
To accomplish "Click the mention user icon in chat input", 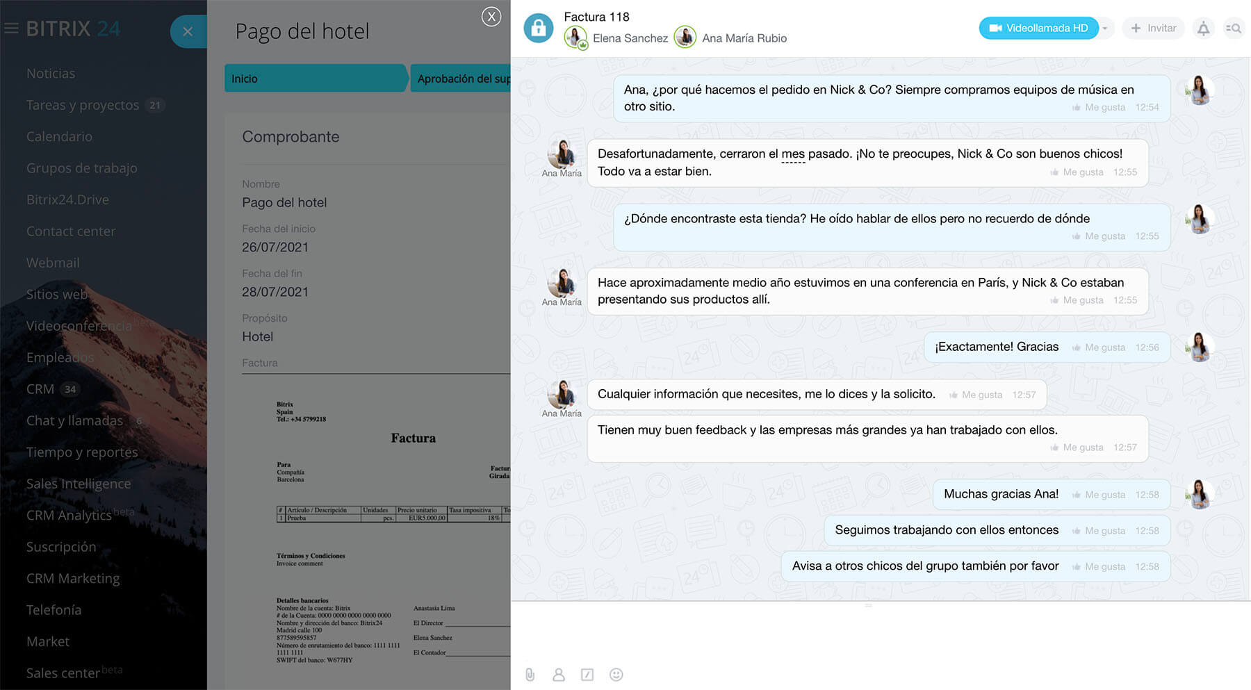I will [x=558, y=675].
